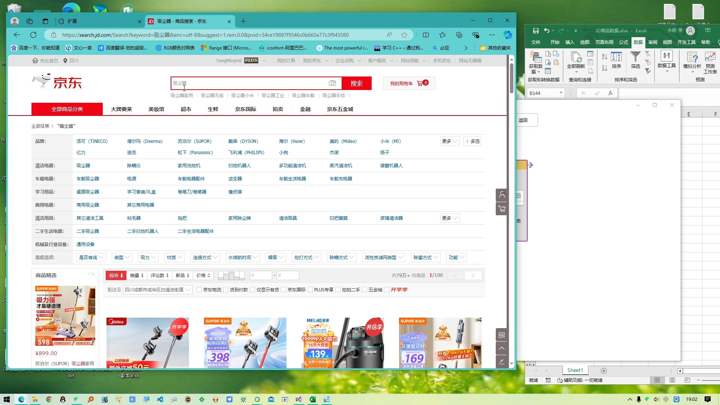Open Chrome from the taskbar
The image size is (720, 405).
49,399
